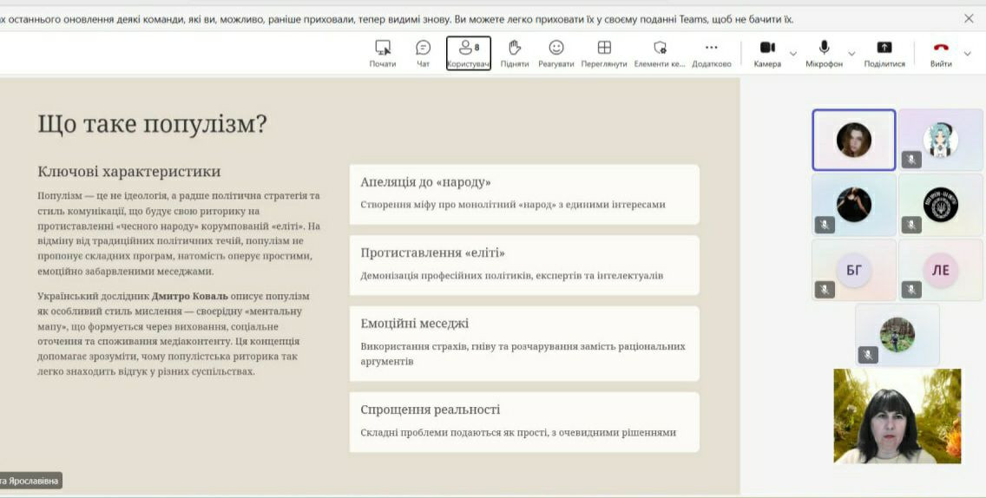Viewport: 986px width, 498px height.
Task: Click muted mic icon on ЛЕ tile
Action: click(911, 290)
